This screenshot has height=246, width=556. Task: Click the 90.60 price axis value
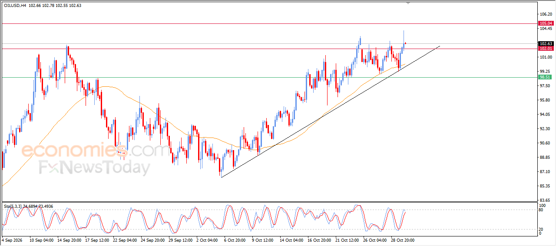click(546, 143)
